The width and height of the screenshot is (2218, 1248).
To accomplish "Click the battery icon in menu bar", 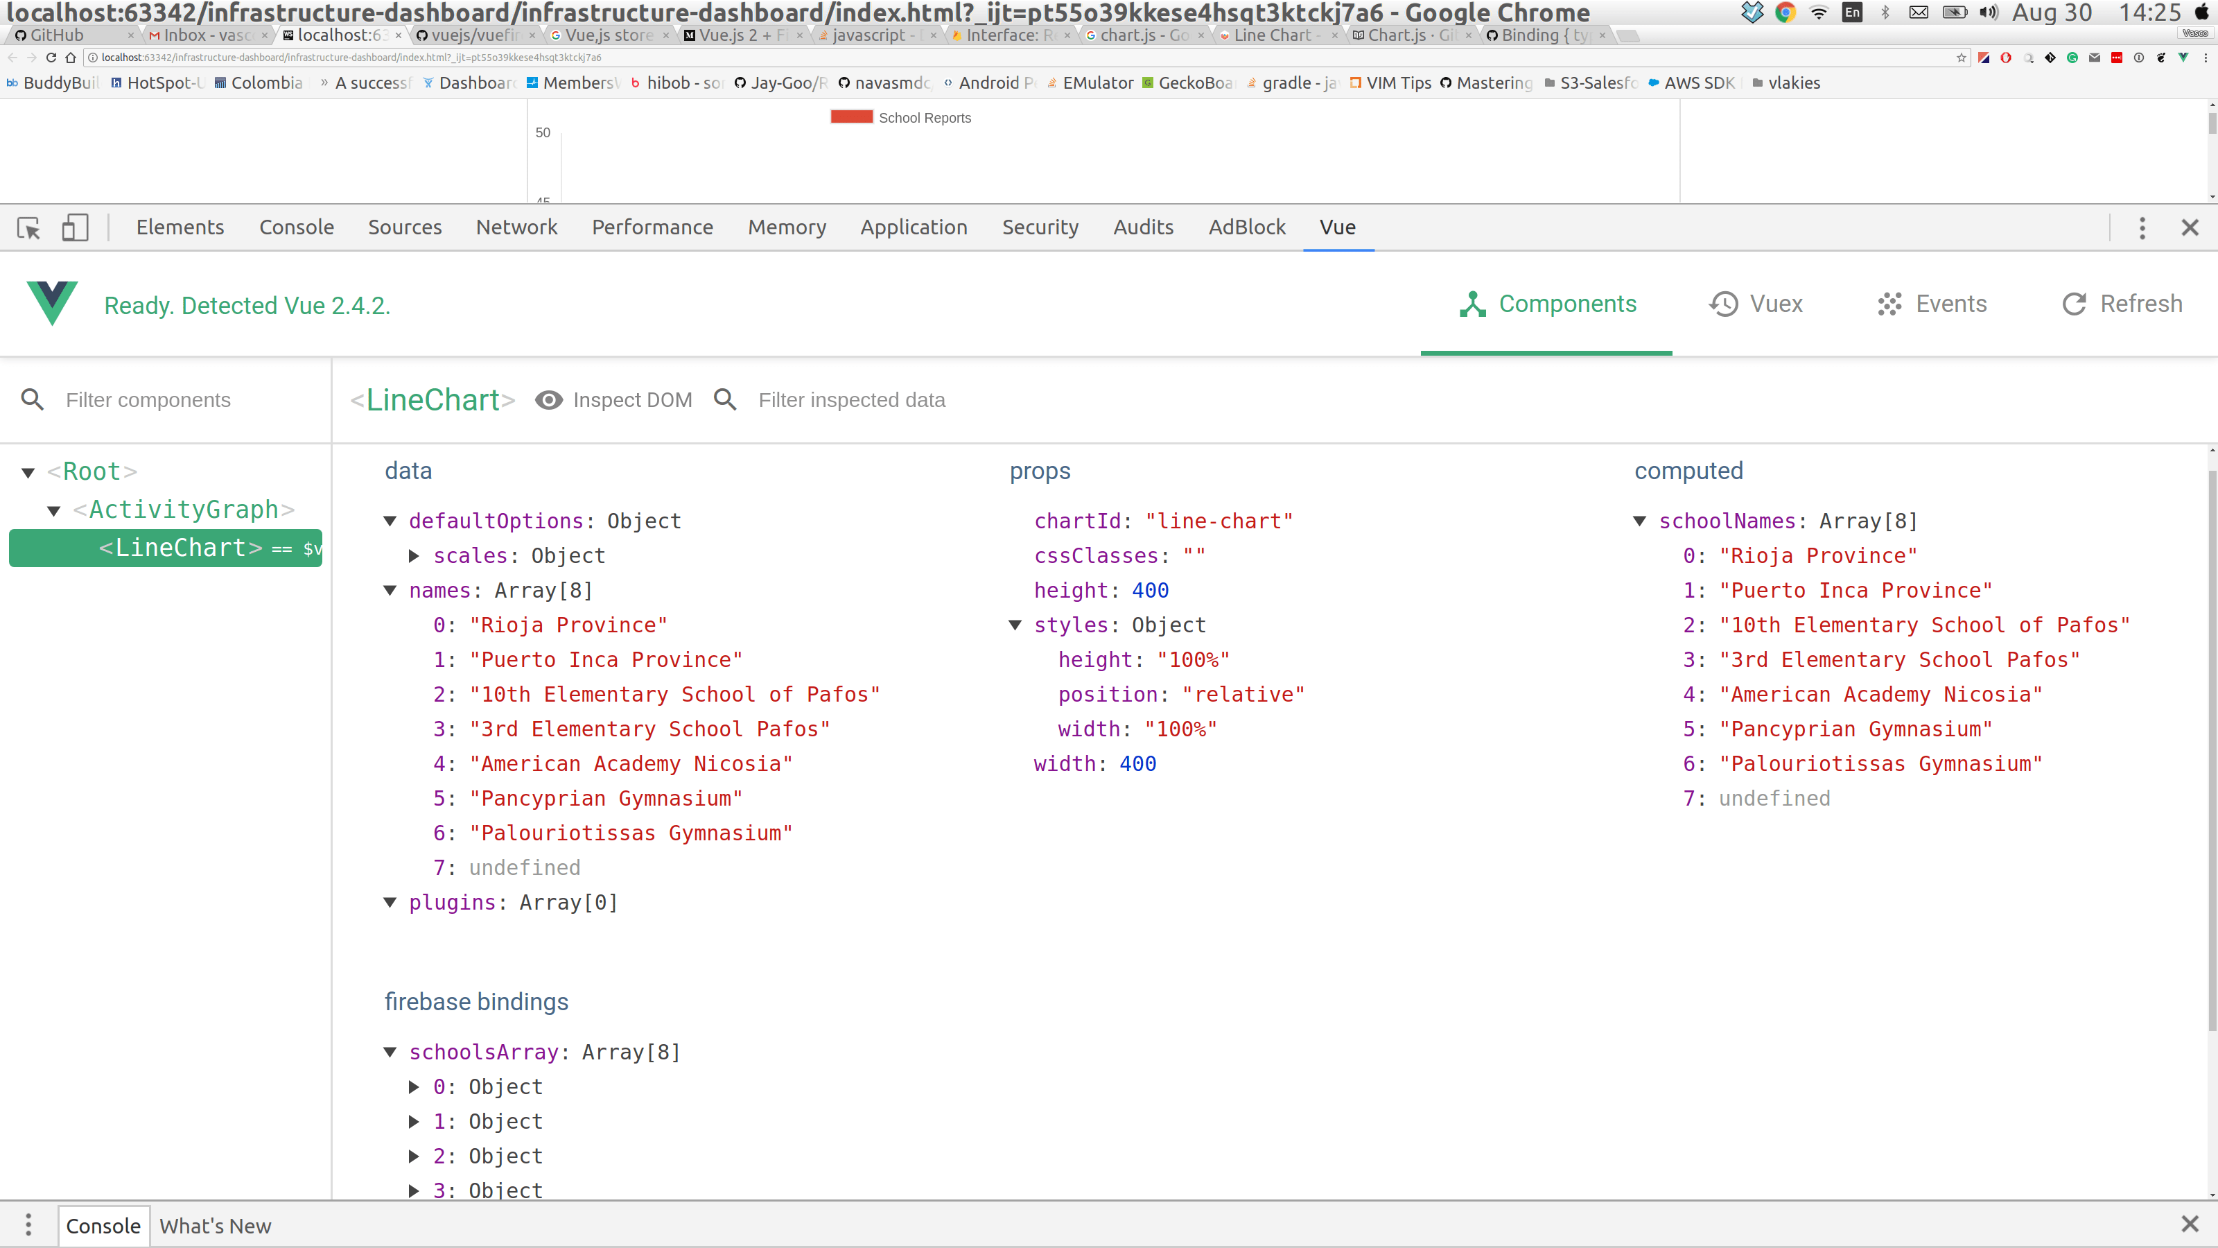I will pyautogui.click(x=1955, y=12).
